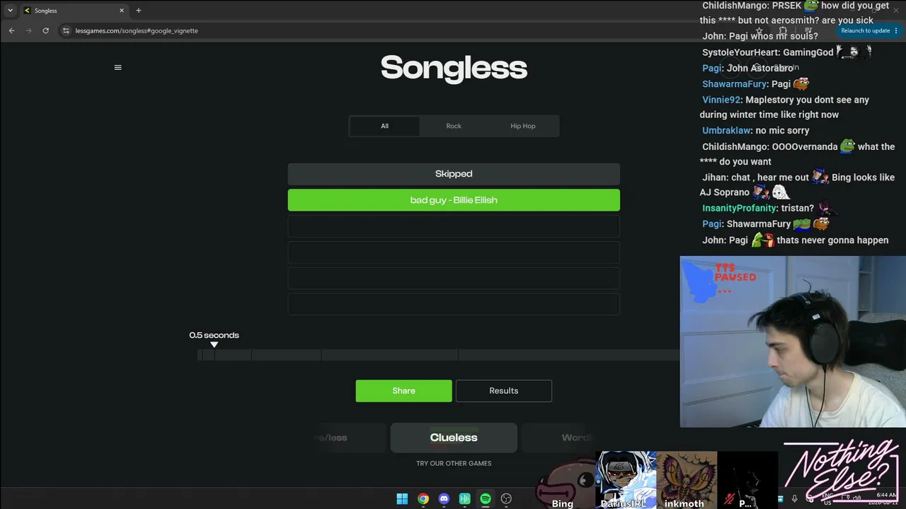The image size is (906, 509).
Task: Open the Songless hamburger menu
Action: click(x=117, y=68)
